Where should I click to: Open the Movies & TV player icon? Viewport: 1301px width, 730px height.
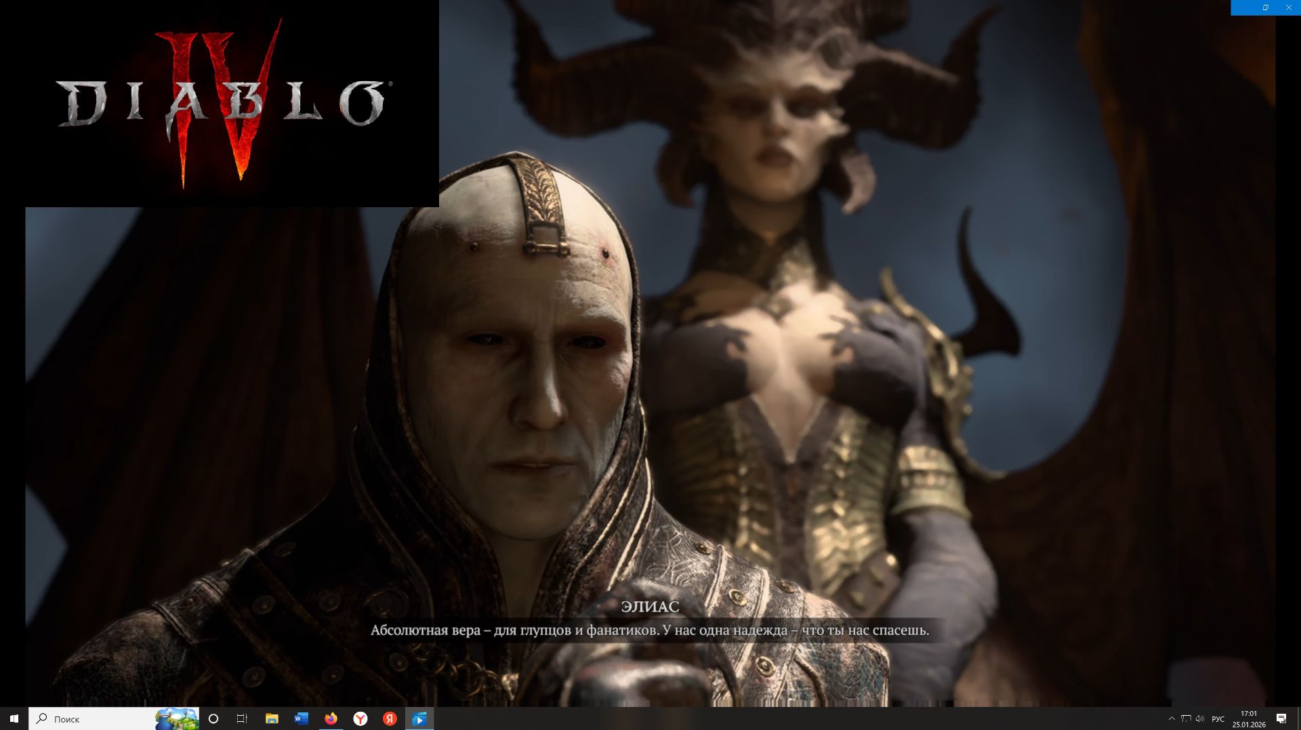tap(420, 719)
